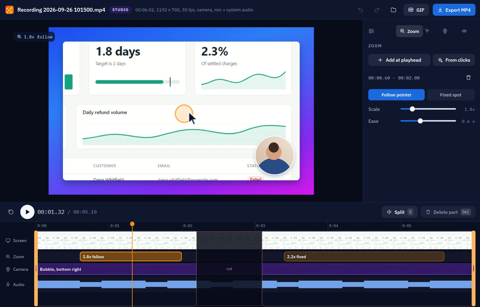Viewport: 480px width, 307px height.
Task: Click the restart playback icon
Action: [x=11, y=212]
